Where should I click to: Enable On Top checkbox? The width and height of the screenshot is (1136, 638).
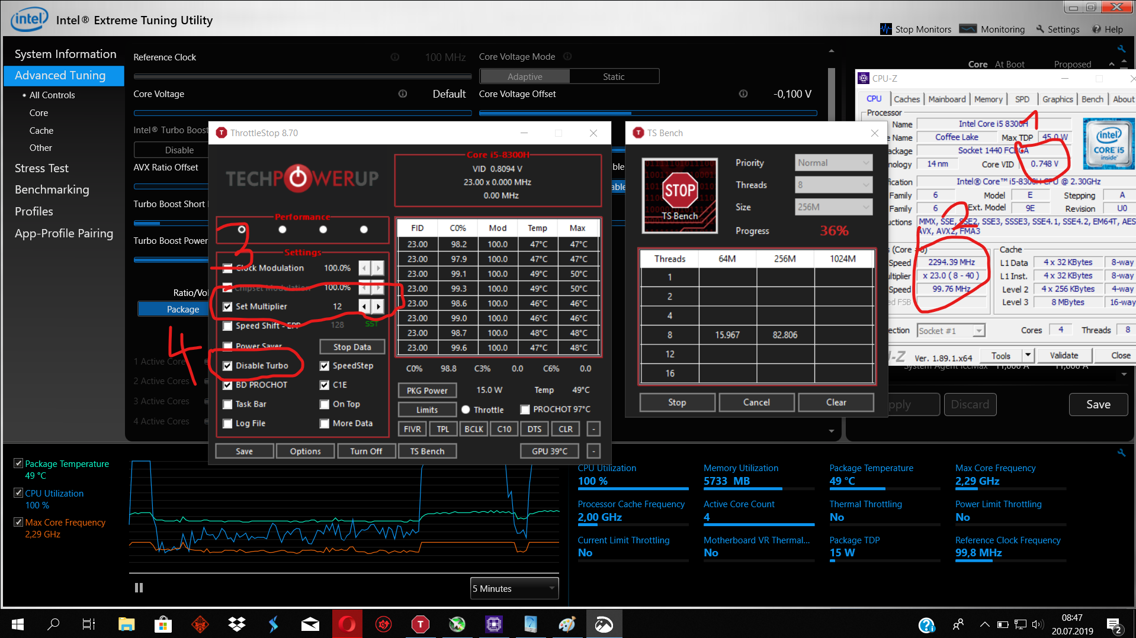click(325, 404)
